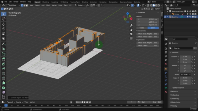Click the viewport zoom magnifier icon
This screenshot has height=111, width=198.
click(131, 26)
